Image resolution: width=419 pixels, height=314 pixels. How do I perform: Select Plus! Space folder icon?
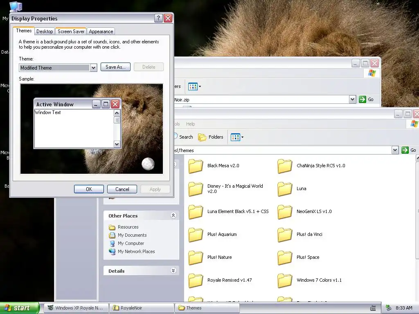point(285,258)
